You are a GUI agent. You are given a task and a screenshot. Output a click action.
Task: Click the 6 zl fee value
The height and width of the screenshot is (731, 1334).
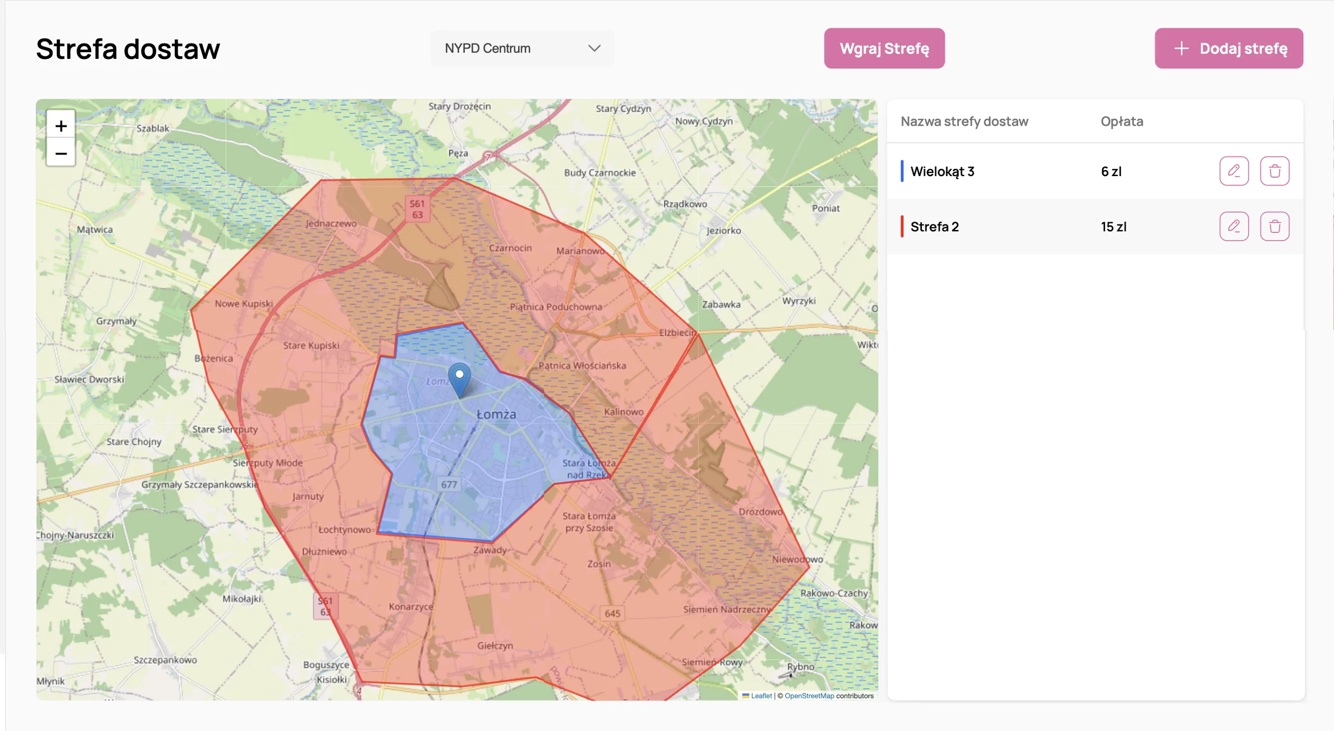tap(1111, 171)
